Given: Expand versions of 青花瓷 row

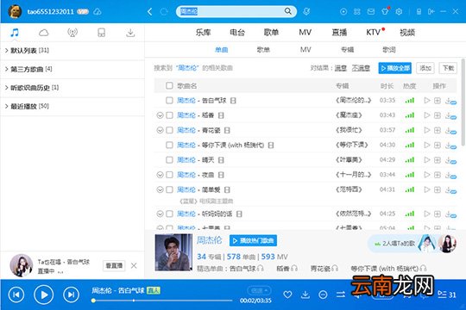Looking at the screenshot, I should coord(160,130).
